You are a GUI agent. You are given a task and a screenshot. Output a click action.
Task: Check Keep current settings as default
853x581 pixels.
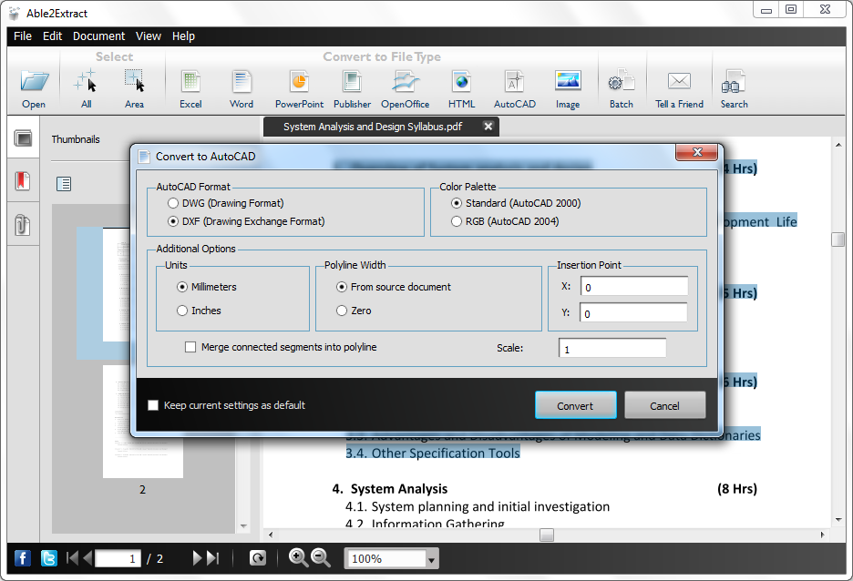click(226, 405)
